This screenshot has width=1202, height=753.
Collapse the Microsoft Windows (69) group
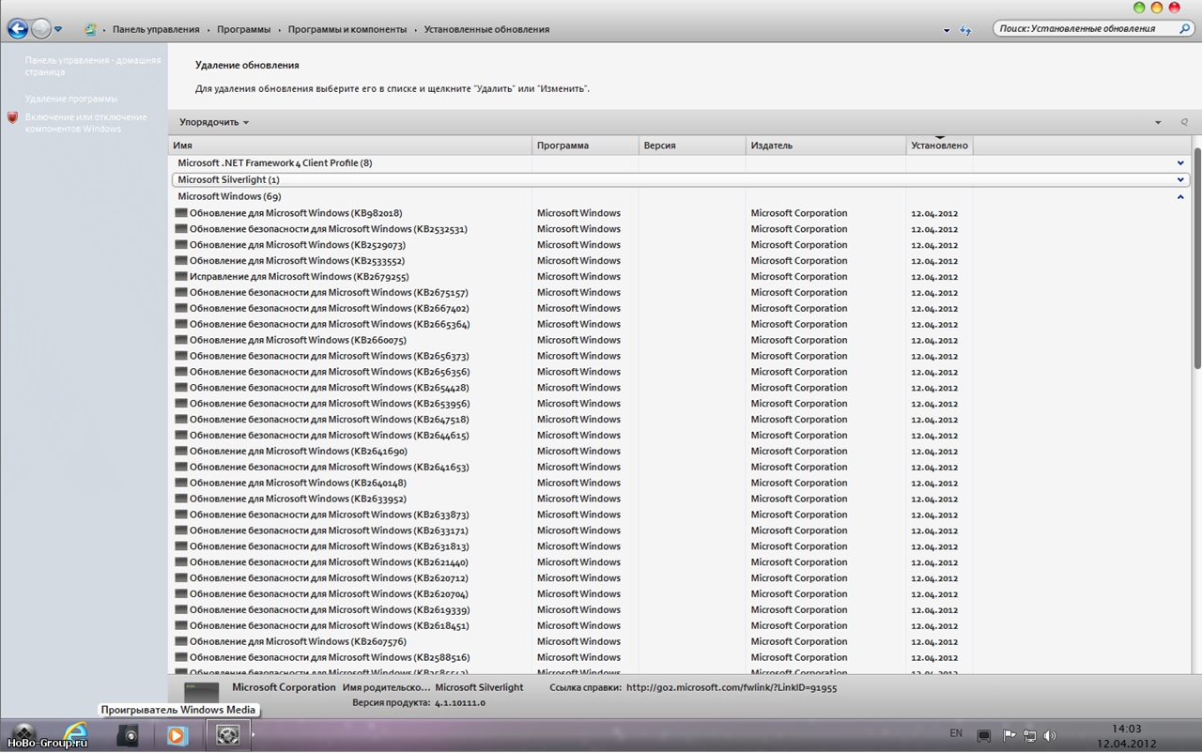1180,197
